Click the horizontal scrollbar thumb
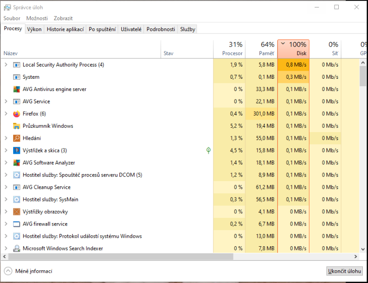 121,257
